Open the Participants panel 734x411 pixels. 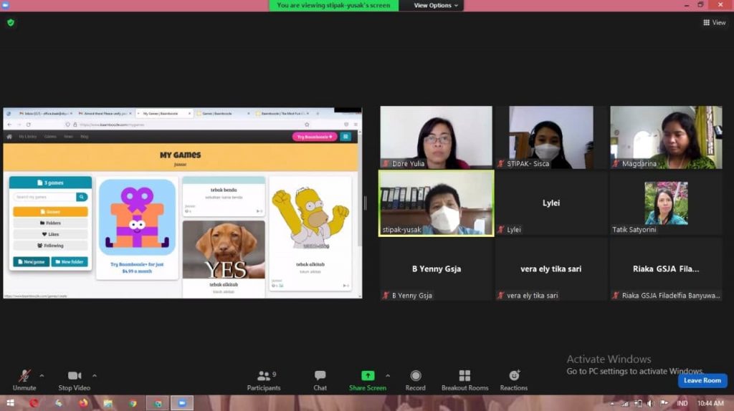pyautogui.click(x=264, y=380)
